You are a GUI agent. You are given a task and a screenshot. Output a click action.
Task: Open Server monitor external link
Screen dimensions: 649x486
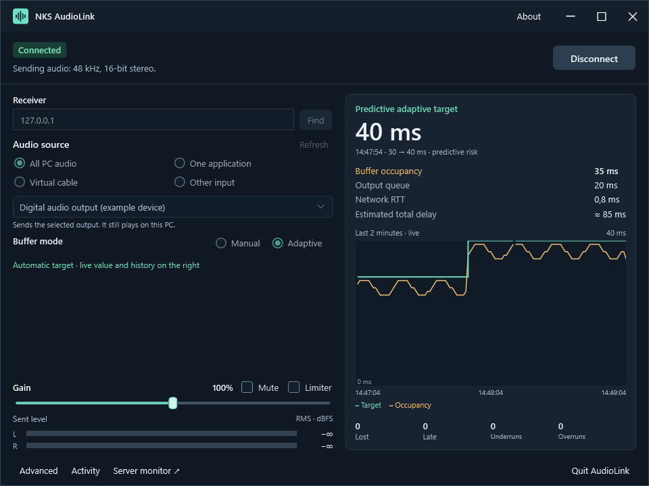point(147,470)
